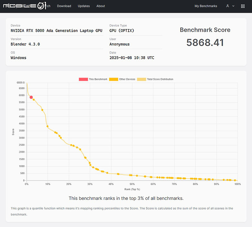Click the legend label Total Score Distribution
252x227 pixels.
(160, 79)
